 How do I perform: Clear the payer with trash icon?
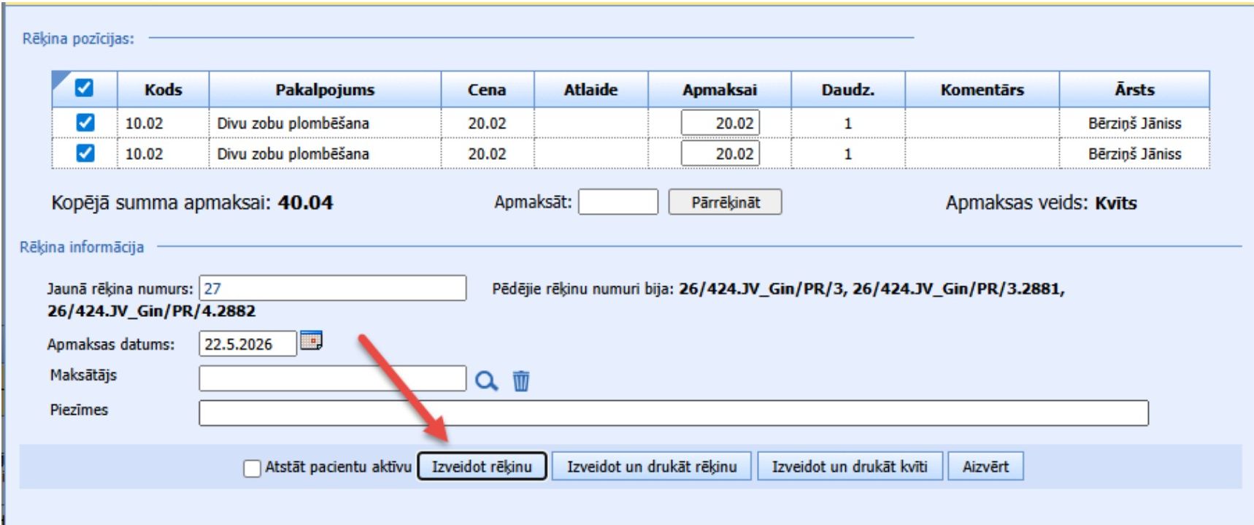point(521,380)
